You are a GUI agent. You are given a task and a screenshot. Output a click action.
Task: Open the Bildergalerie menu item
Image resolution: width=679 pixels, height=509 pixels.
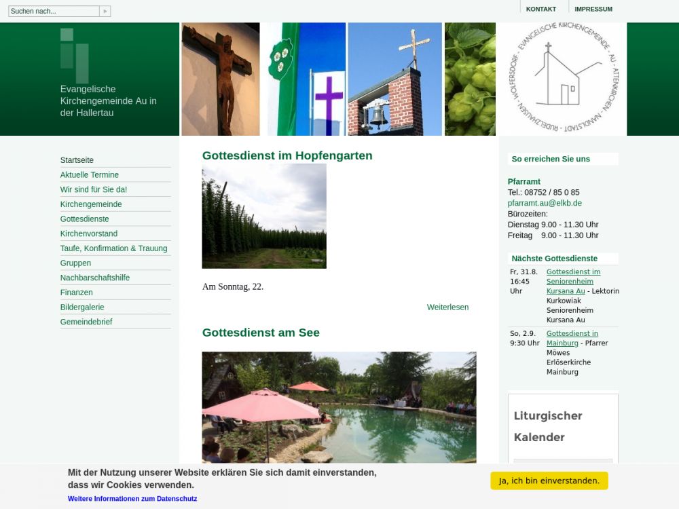[82, 307]
